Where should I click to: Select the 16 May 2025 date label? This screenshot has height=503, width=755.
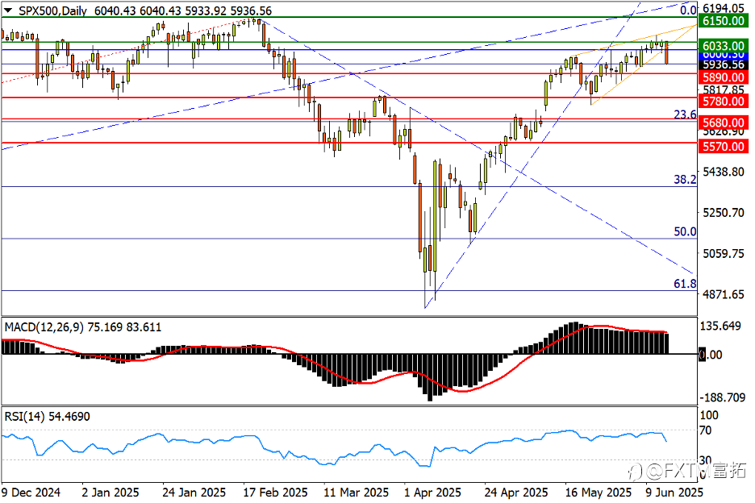tap(598, 493)
